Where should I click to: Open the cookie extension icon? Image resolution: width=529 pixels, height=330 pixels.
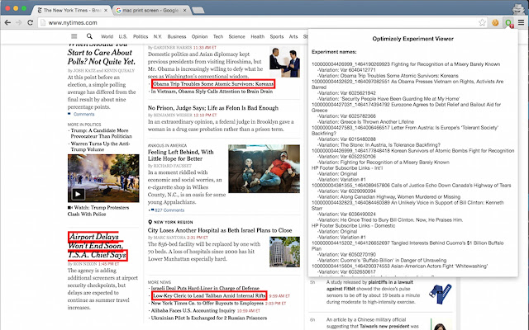point(495,22)
